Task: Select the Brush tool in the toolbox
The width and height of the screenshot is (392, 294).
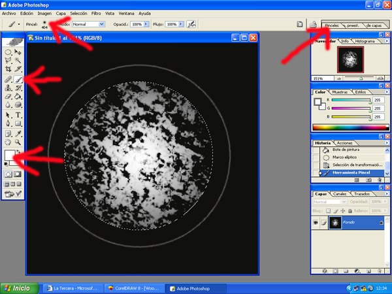Action: click(x=18, y=80)
